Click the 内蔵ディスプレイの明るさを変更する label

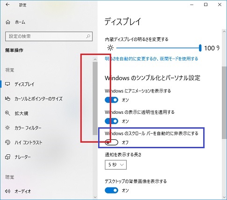pyautogui.click(x=136, y=39)
